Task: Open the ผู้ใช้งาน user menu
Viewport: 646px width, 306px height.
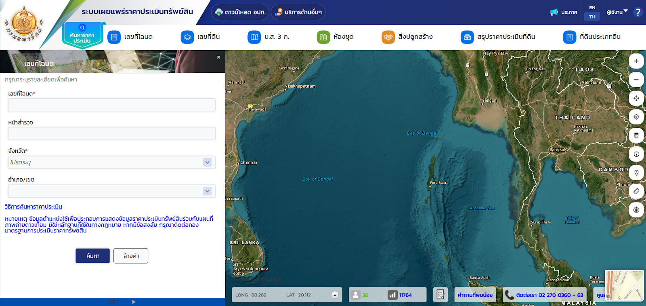Action: pos(617,12)
